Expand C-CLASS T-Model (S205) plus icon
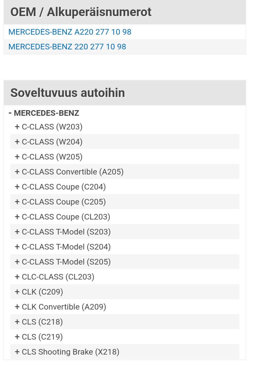This screenshot has width=256, height=367. click(17, 262)
